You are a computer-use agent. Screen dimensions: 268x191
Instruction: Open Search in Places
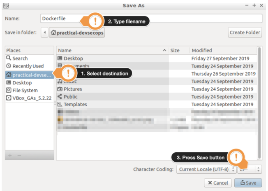point(30,58)
